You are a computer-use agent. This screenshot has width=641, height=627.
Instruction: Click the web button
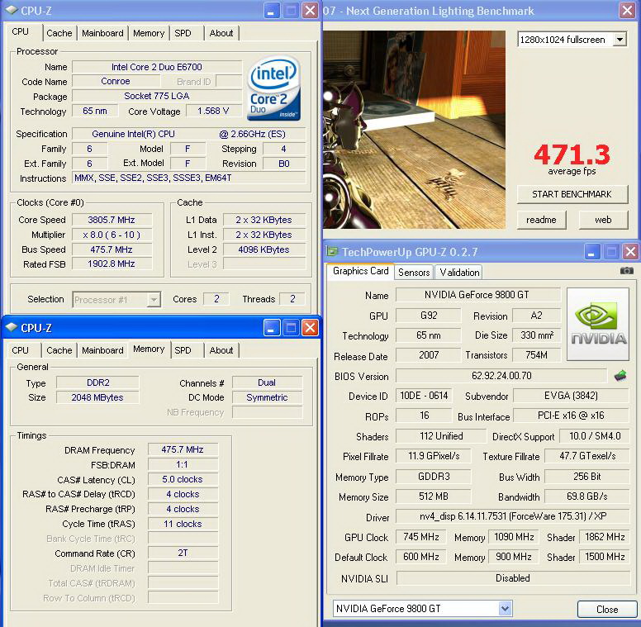[x=603, y=220]
